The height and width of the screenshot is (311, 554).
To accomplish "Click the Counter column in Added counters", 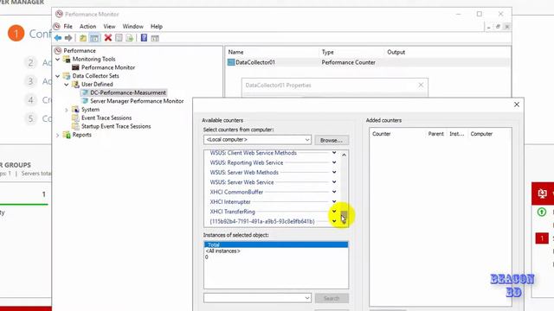I will (x=381, y=134).
